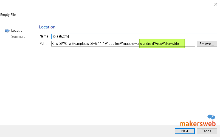Click the Name: label
Viewport: 220px width, 137px height.
[44, 36]
